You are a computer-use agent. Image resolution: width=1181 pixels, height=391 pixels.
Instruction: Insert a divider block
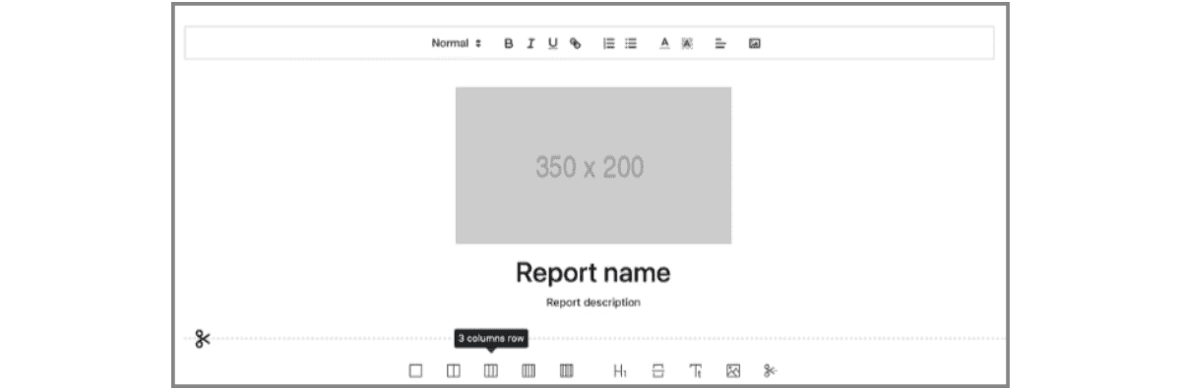pos(658,370)
